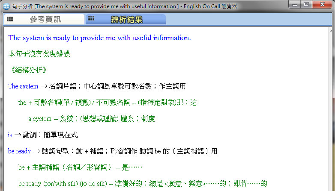Viewport: 335px width, 191px height.
Task: Maximize the English On Call browser window
Action: [x=306, y=4]
